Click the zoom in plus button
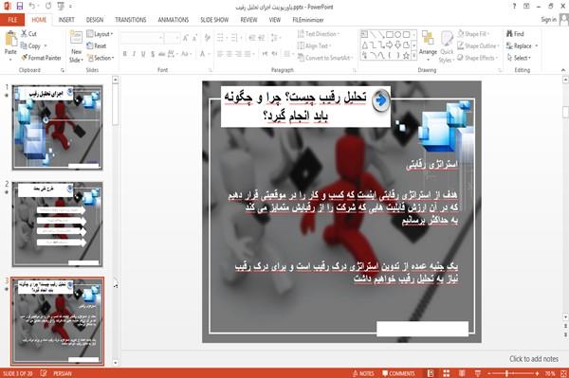Image resolution: width=569 pixels, height=378 pixels. (x=537, y=373)
